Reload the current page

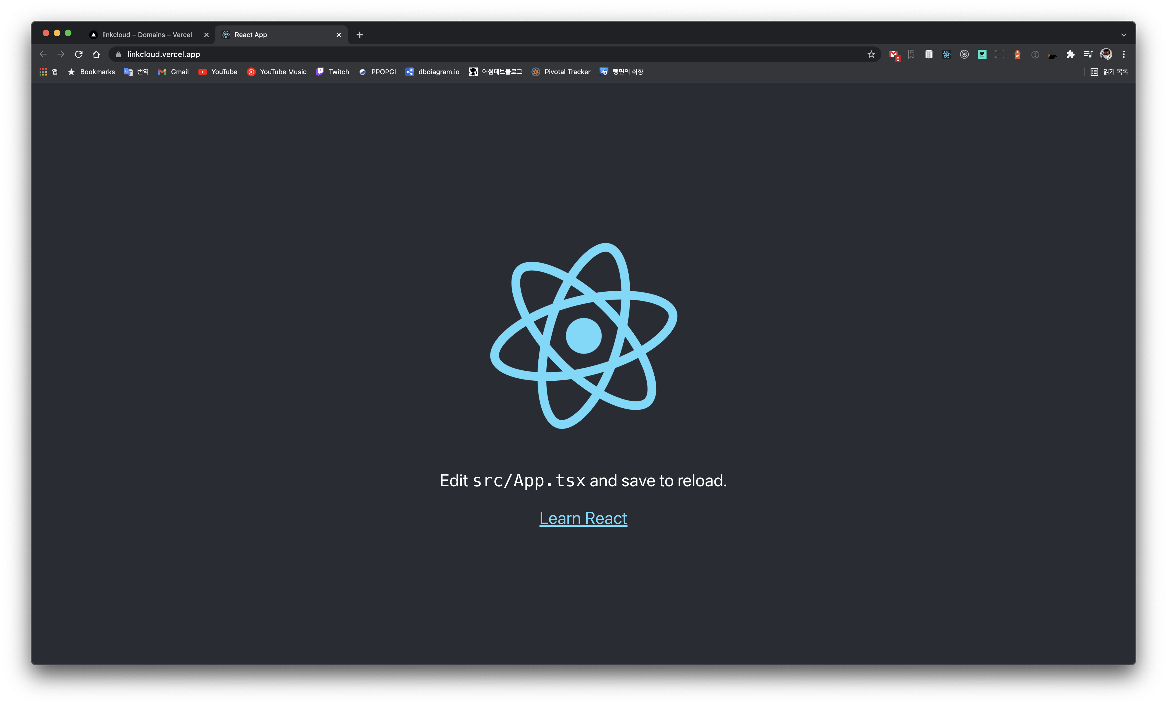[79, 54]
